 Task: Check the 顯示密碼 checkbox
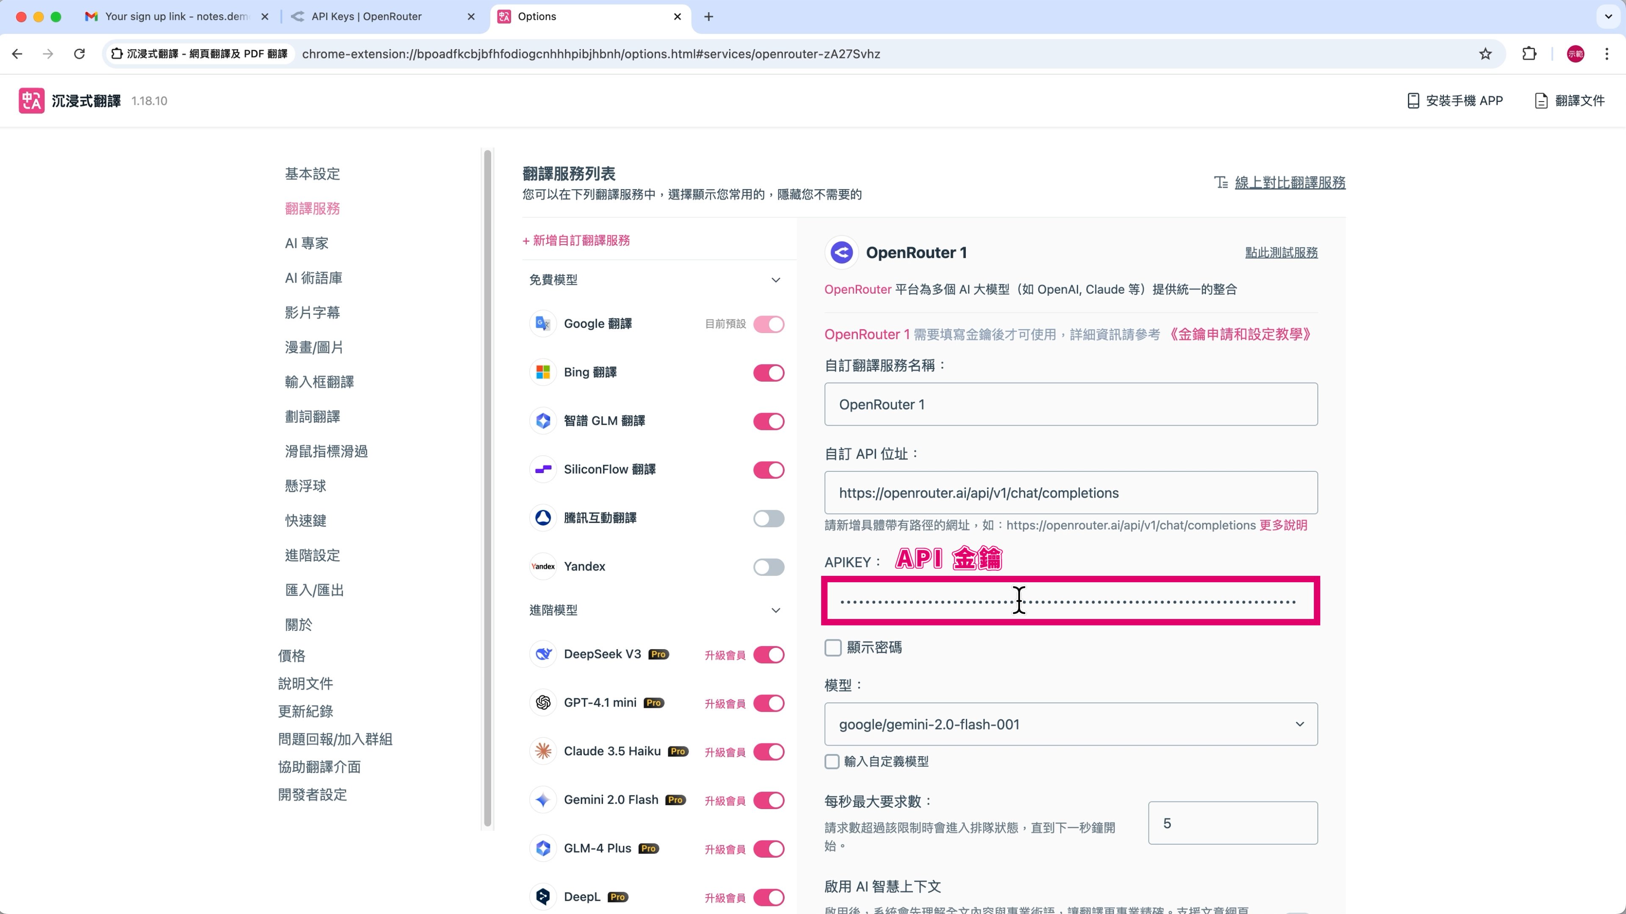832,648
